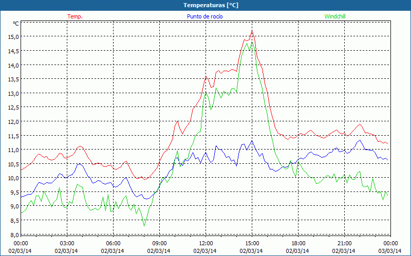Click the red temperature peak at 15:00
This screenshot has width=411, height=256.
pyautogui.click(x=252, y=31)
